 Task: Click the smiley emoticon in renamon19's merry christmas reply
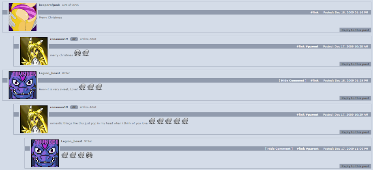tap(77, 53)
